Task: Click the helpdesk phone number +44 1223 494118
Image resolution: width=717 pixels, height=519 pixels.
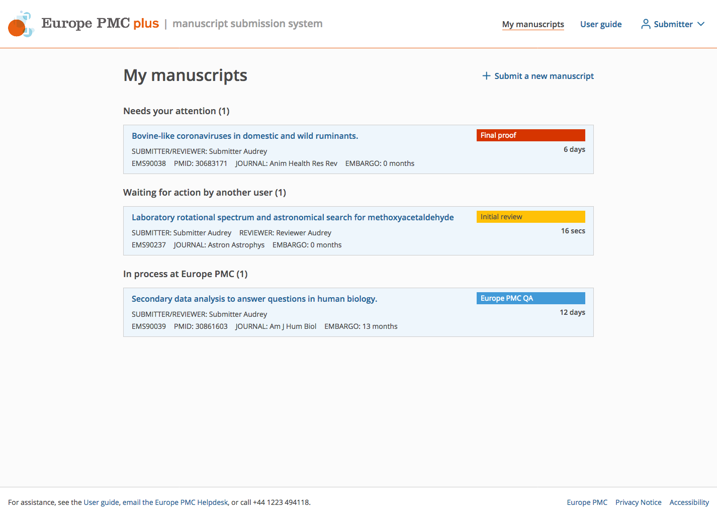Action: 281,502
